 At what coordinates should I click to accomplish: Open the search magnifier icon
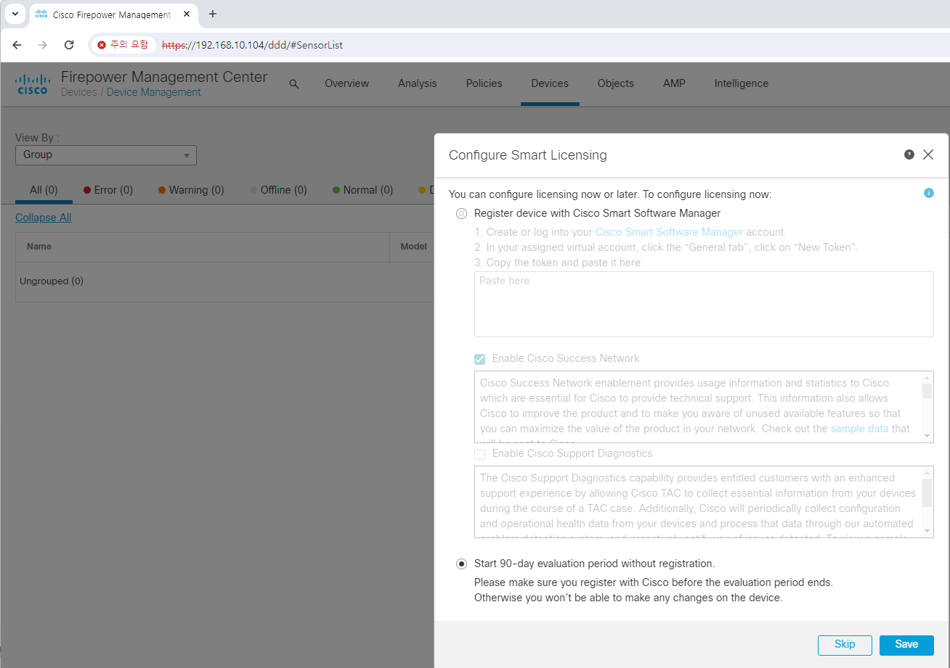(294, 84)
